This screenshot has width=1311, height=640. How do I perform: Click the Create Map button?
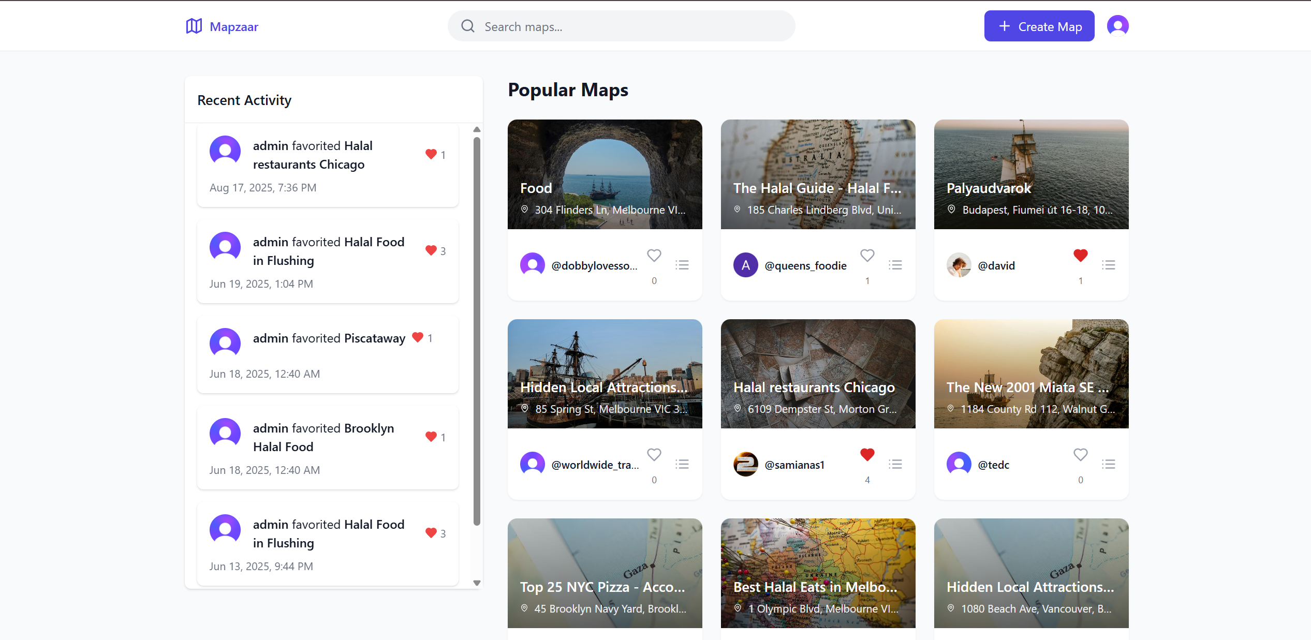(x=1039, y=26)
